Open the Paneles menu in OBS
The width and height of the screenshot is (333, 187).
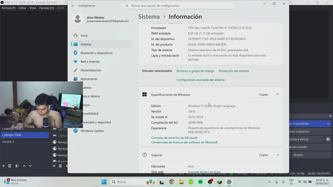[47, 8]
